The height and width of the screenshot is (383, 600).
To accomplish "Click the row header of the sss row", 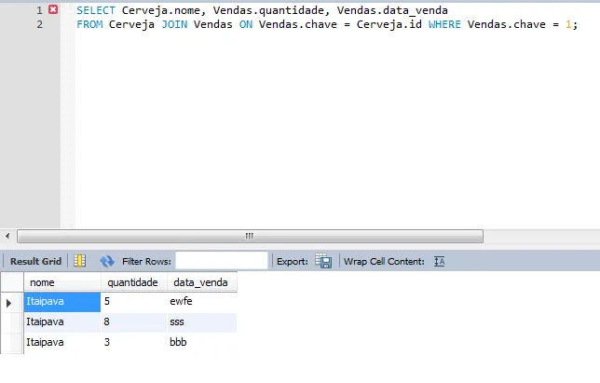I will pyautogui.click(x=12, y=322).
